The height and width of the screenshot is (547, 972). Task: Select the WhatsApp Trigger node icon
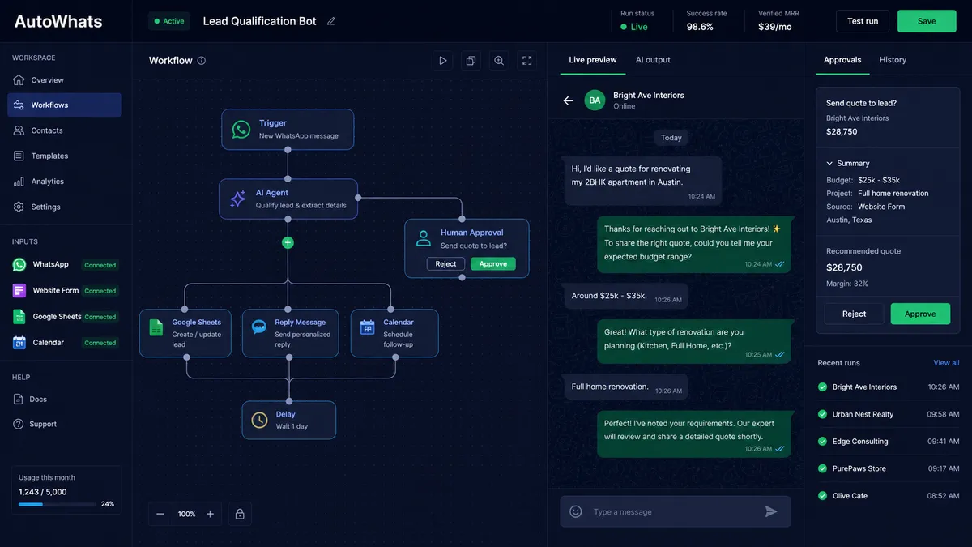point(241,130)
